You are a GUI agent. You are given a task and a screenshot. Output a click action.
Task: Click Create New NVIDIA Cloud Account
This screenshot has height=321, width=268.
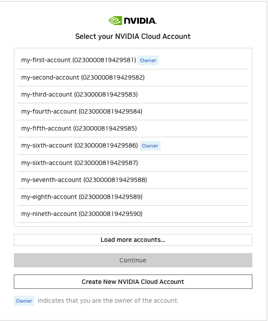(x=133, y=282)
